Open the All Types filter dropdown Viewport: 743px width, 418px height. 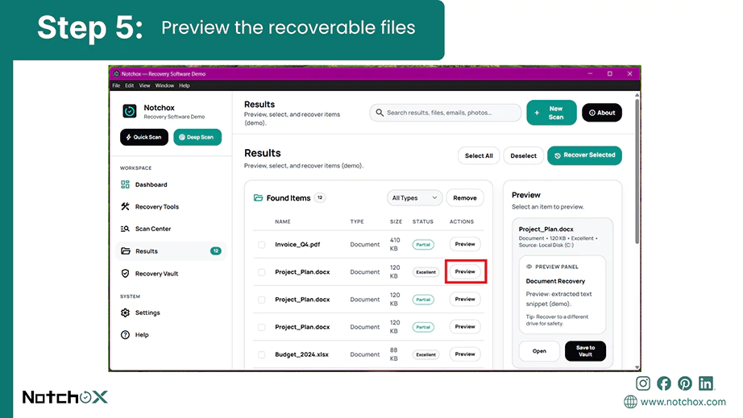tap(415, 198)
